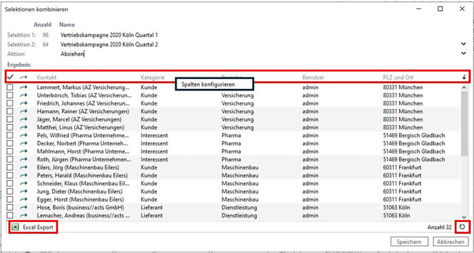Choose 'Spalten konfigurieren' from context menu
Image resolution: width=474 pixels, height=253 pixels.
[214, 84]
